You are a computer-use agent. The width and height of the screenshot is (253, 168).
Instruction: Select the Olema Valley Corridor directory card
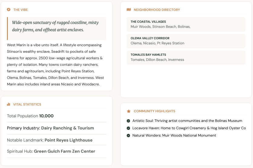186,41
